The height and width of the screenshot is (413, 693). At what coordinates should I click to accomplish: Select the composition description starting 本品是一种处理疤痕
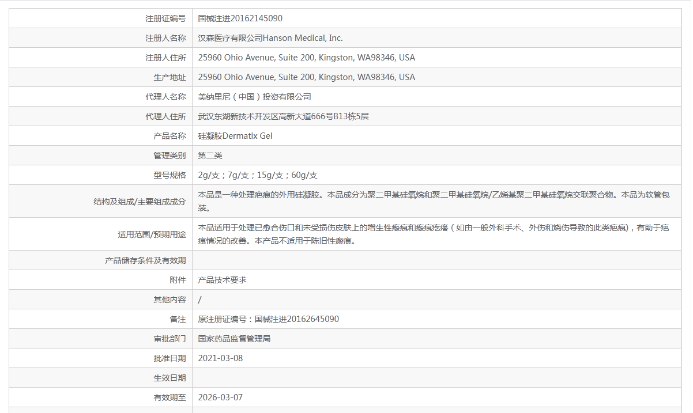click(434, 201)
